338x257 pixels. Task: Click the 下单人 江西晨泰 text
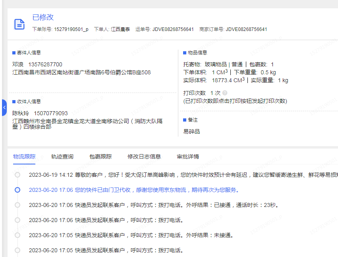pos(112,29)
